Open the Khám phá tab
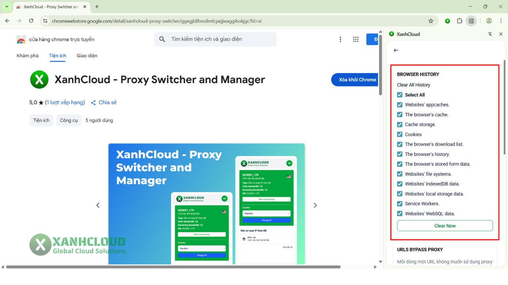This screenshot has height=285, width=508. click(x=27, y=56)
